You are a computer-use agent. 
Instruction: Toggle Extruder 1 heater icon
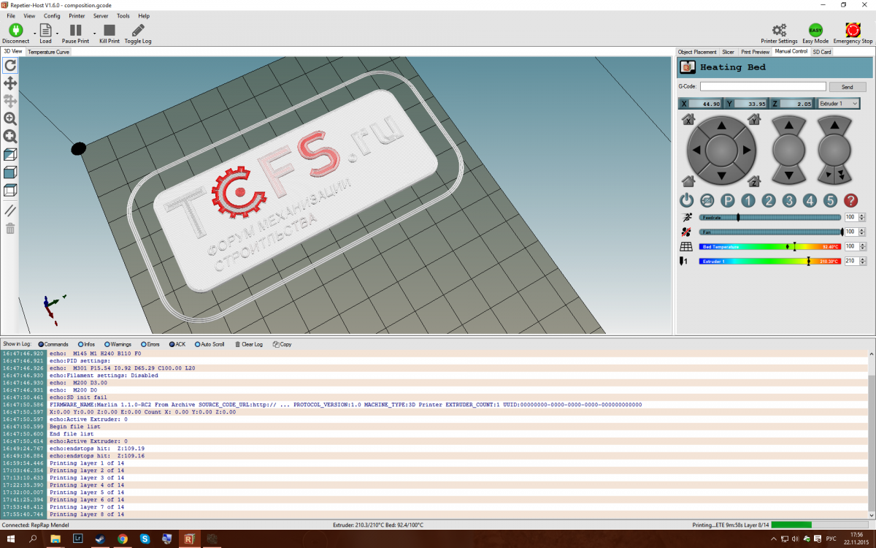pos(685,261)
